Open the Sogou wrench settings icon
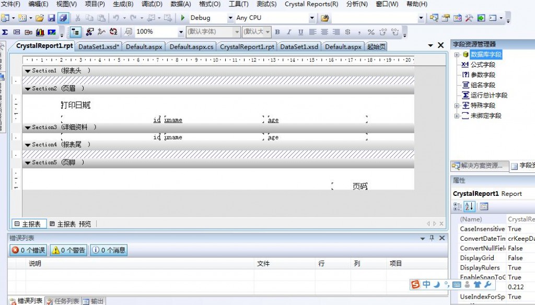This screenshot has width=535, height=305. point(488,284)
